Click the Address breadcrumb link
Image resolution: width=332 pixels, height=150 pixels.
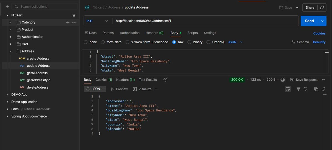tap(114, 7)
